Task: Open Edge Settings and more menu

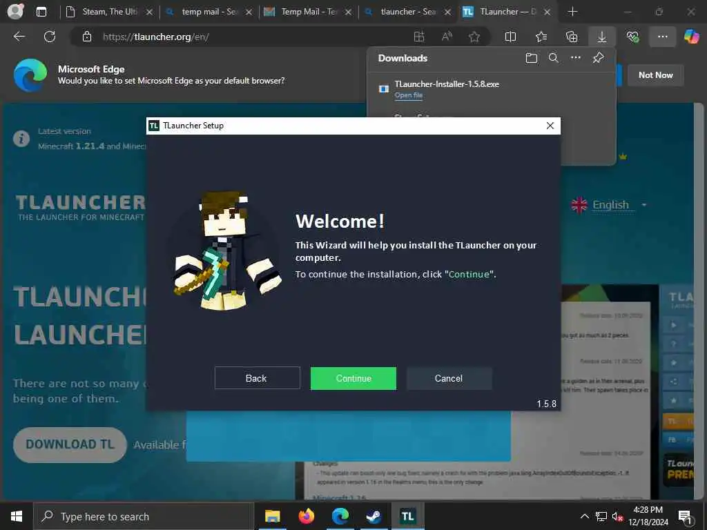Action: click(662, 37)
